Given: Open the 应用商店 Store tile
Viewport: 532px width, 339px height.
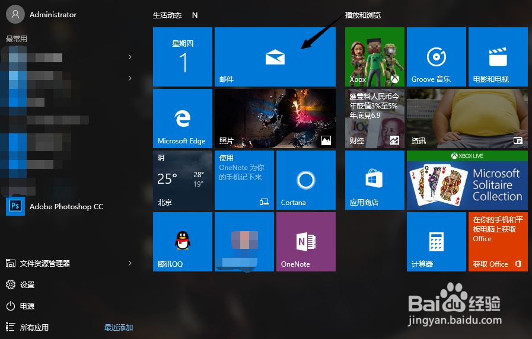Looking at the screenshot, I should (x=375, y=180).
